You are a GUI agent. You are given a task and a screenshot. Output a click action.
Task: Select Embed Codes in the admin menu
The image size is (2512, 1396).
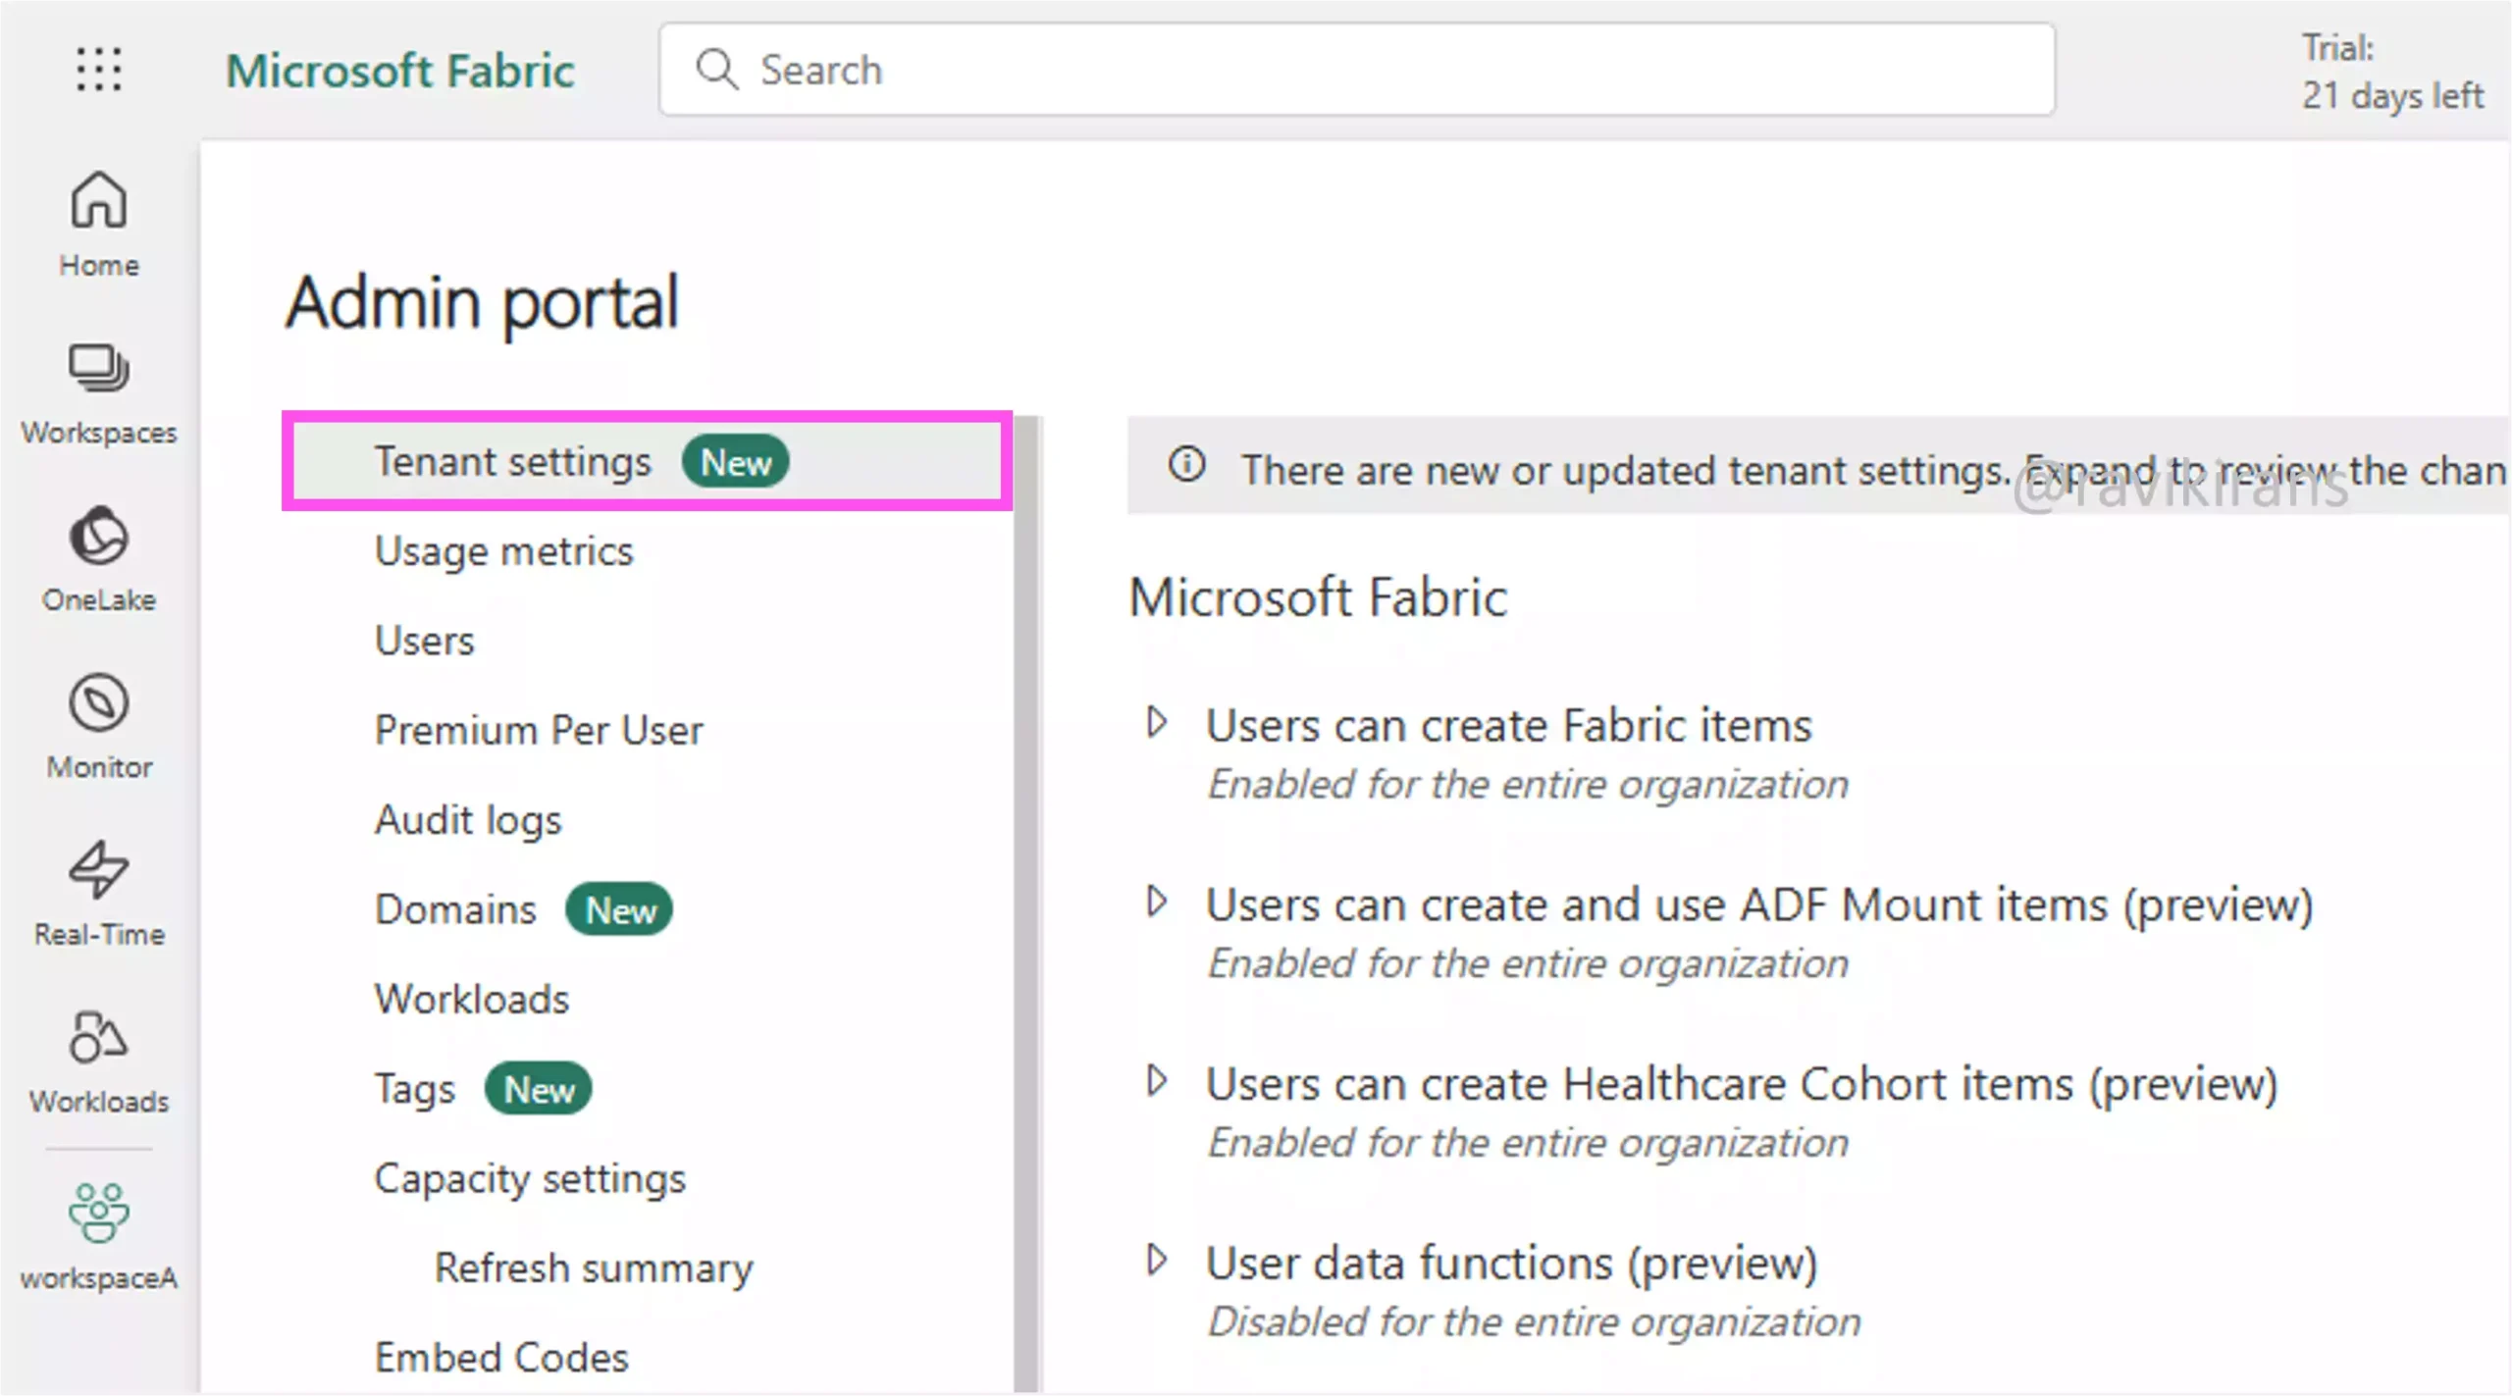(501, 1358)
